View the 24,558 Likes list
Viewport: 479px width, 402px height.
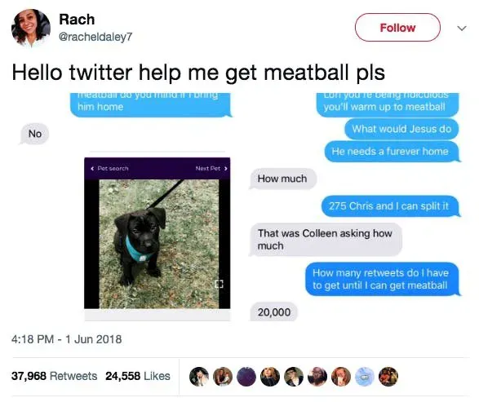click(x=137, y=376)
